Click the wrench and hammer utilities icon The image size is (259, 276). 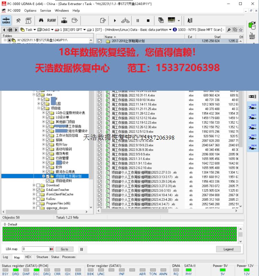pos(18,20)
